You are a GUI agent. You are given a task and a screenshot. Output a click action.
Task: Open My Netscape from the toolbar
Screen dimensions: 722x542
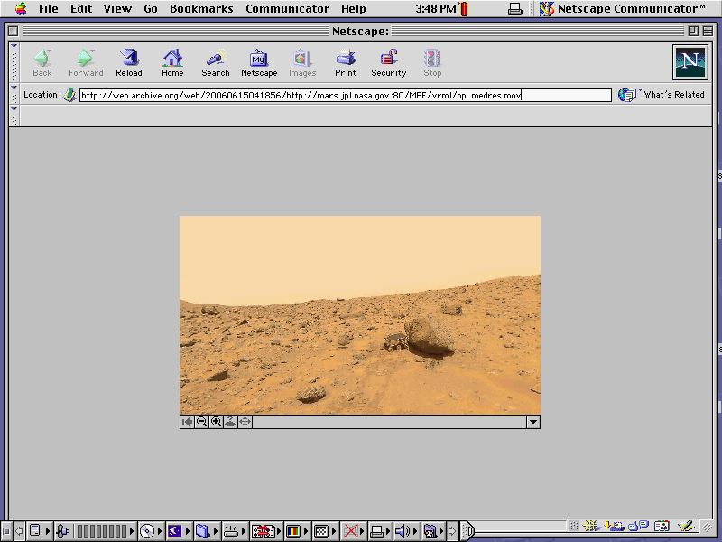tap(259, 61)
